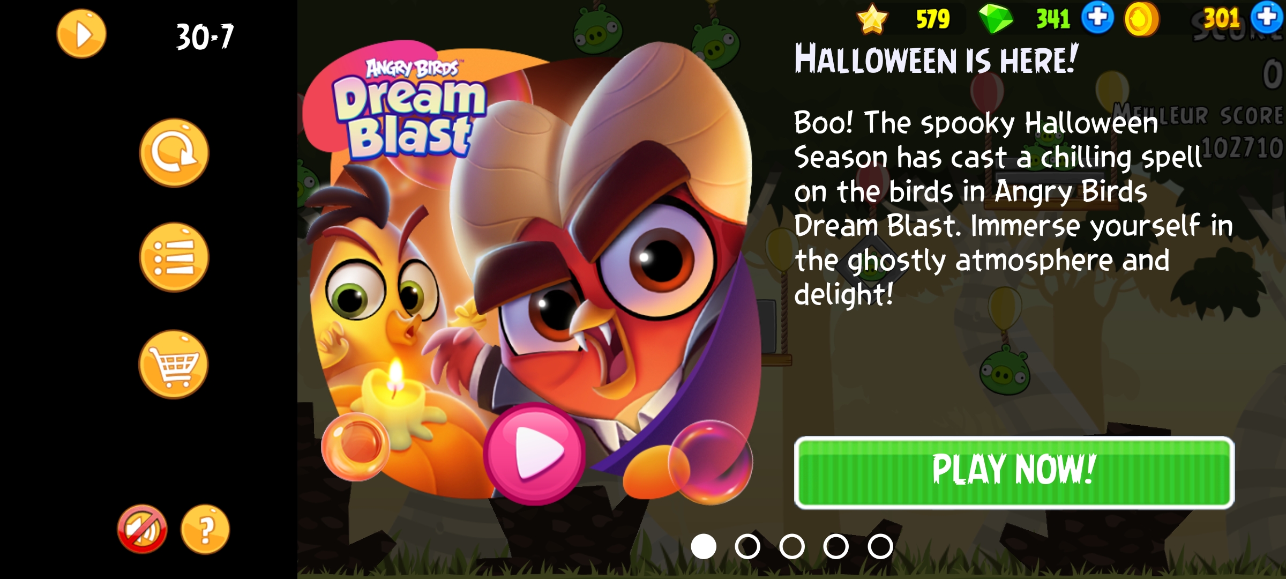Image resolution: width=1286 pixels, height=579 pixels.
Task: Open level selection list icon
Action: pyautogui.click(x=174, y=257)
